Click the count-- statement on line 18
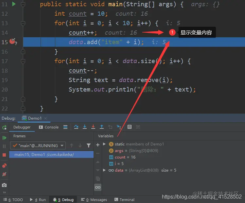The height and width of the screenshot is (203, 245). click(x=83, y=71)
